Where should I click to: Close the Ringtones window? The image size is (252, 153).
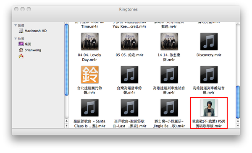(16, 9)
